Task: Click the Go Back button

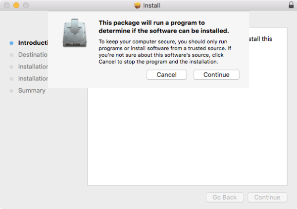Action: pyautogui.click(x=225, y=197)
